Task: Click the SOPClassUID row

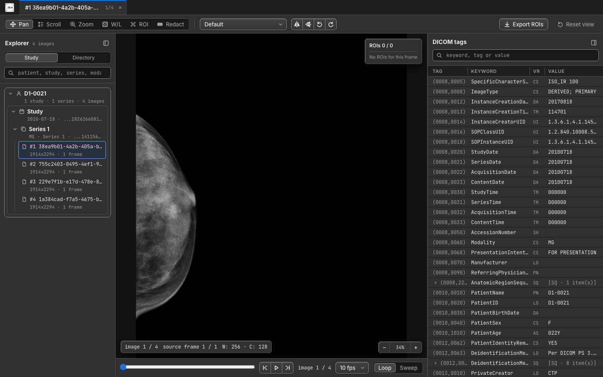Action: 515,132
